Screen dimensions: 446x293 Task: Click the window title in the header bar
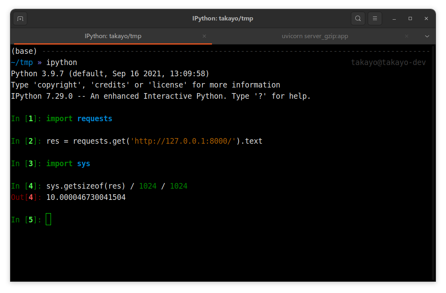click(x=222, y=18)
